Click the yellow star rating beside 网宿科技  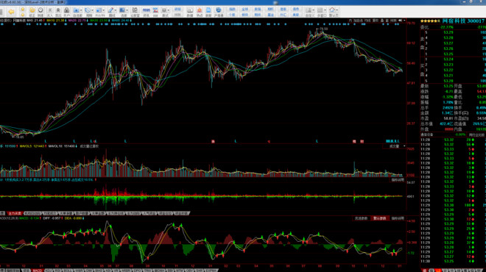(x=430, y=21)
